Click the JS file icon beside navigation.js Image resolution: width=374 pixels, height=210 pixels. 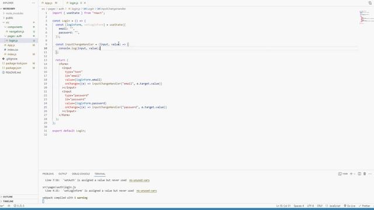point(7,32)
